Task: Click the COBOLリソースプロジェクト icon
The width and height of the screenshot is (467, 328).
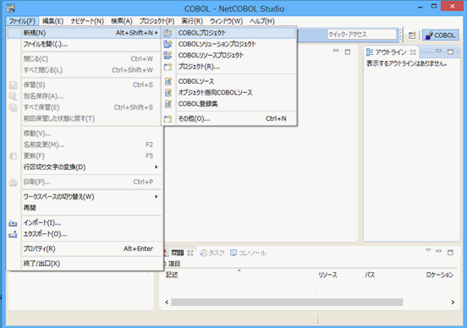Action: point(168,55)
